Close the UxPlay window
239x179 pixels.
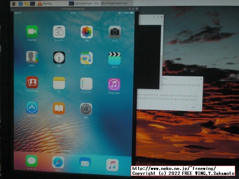(x=137, y=9)
